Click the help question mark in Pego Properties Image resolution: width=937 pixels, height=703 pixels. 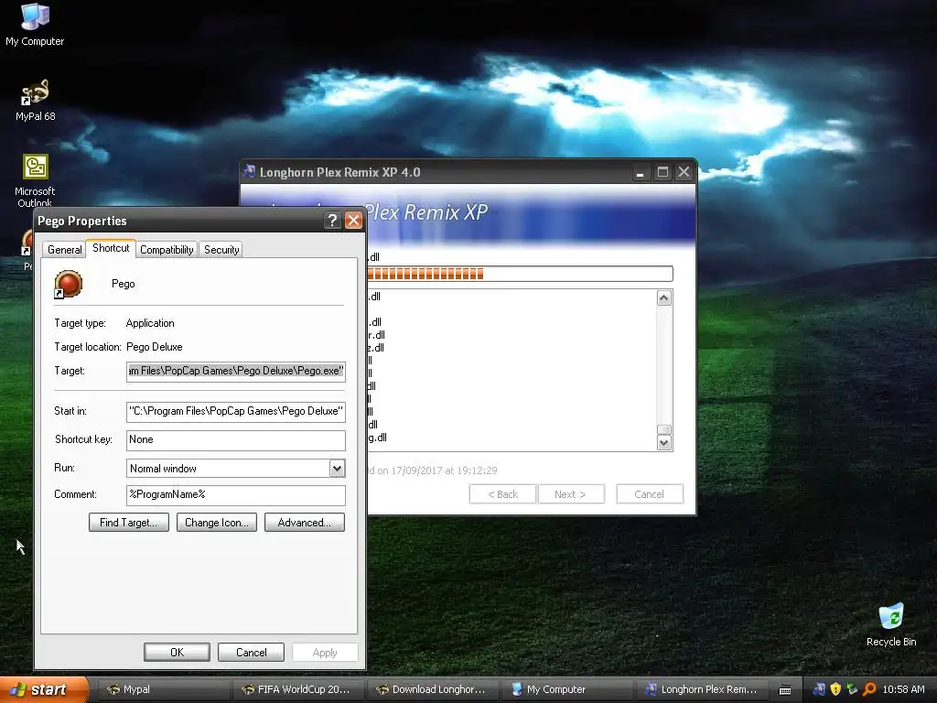click(332, 221)
